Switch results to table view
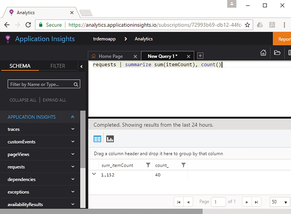This screenshot has width=291, height=214. [97, 139]
